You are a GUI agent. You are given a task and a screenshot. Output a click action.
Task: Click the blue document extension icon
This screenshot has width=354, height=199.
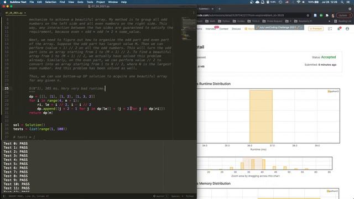coord(315,15)
